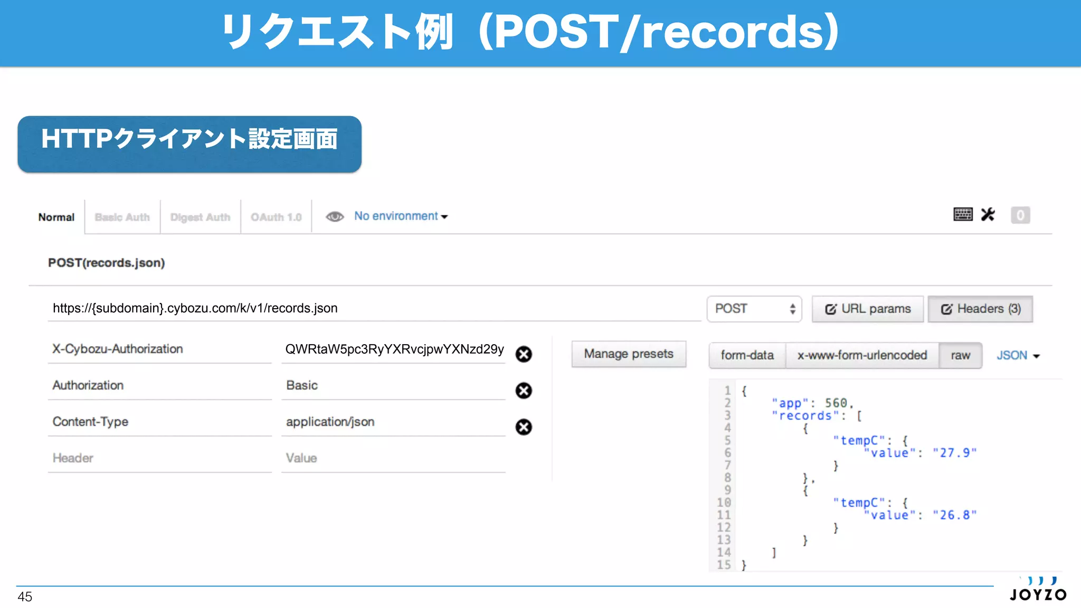Screen dimensions: 1081x608
Task: Click the Headers (3) button
Action: click(980, 309)
